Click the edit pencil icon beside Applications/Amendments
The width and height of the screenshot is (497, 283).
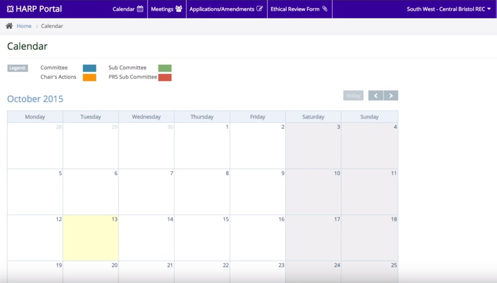pyautogui.click(x=260, y=9)
